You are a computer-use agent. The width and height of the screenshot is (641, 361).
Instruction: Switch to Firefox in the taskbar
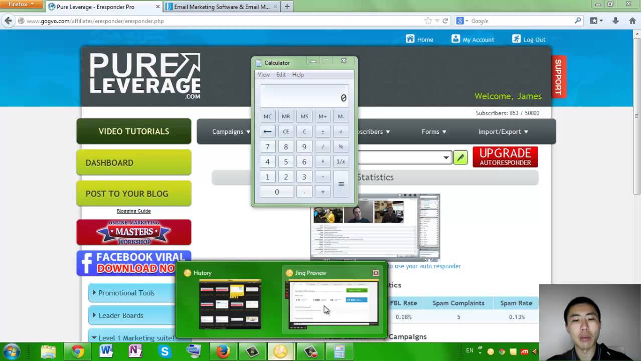coord(223,351)
